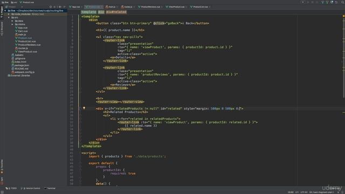The image size is (345, 194).
Task: Click the lightbulb intention icon in gutter
Action: coord(84,108)
